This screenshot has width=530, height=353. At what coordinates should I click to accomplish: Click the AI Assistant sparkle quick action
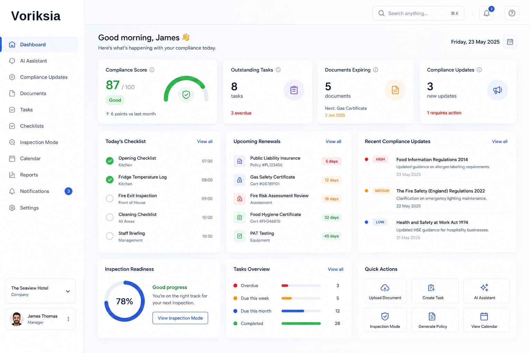point(484,288)
